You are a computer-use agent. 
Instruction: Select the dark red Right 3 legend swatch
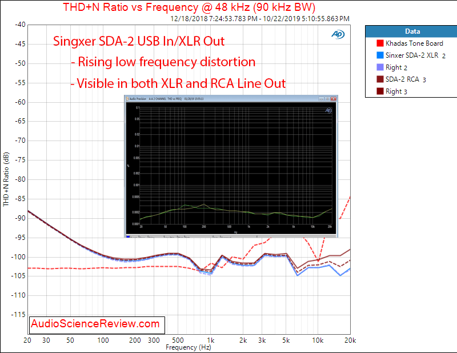point(380,91)
